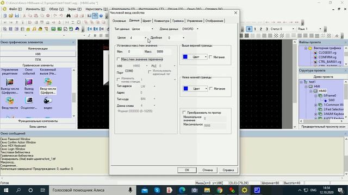348x195 pixels.
Task: Open the Экран menu
Action: (x=74, y=9)
